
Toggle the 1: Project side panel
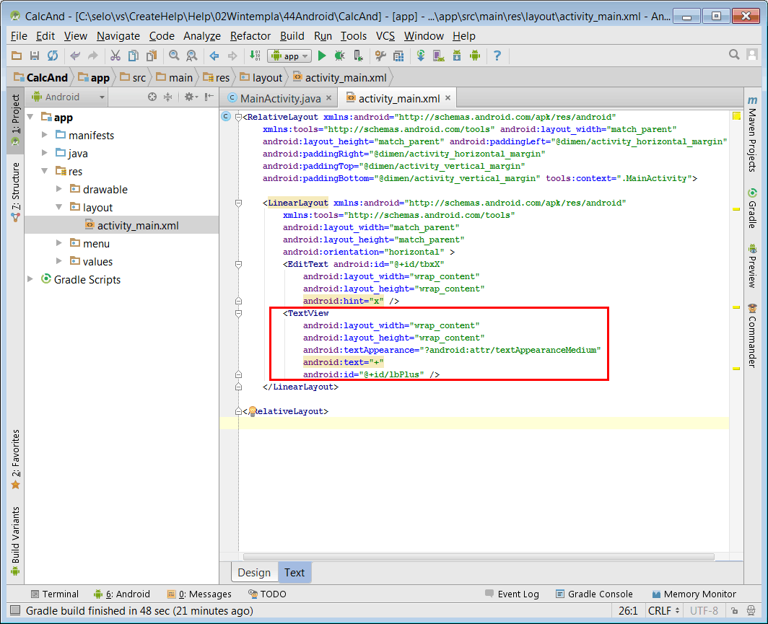(x=16, y=120)
